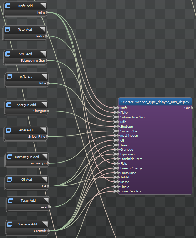196x238 pixels.
Task: Collapse the Knife Add node via corner triangle
Action: (x=43, y=5)
